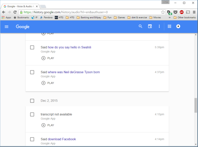198x147 pixels.
Task: Open the Banking and Billpay bookmark folder
Action: coord(89,18)
